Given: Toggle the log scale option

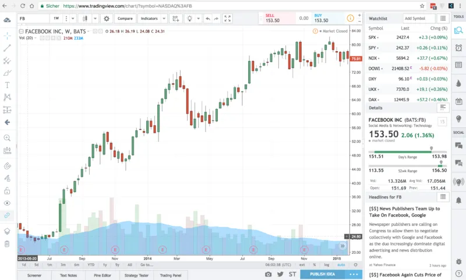Looking at the screenshot, I should pos(327,264).
